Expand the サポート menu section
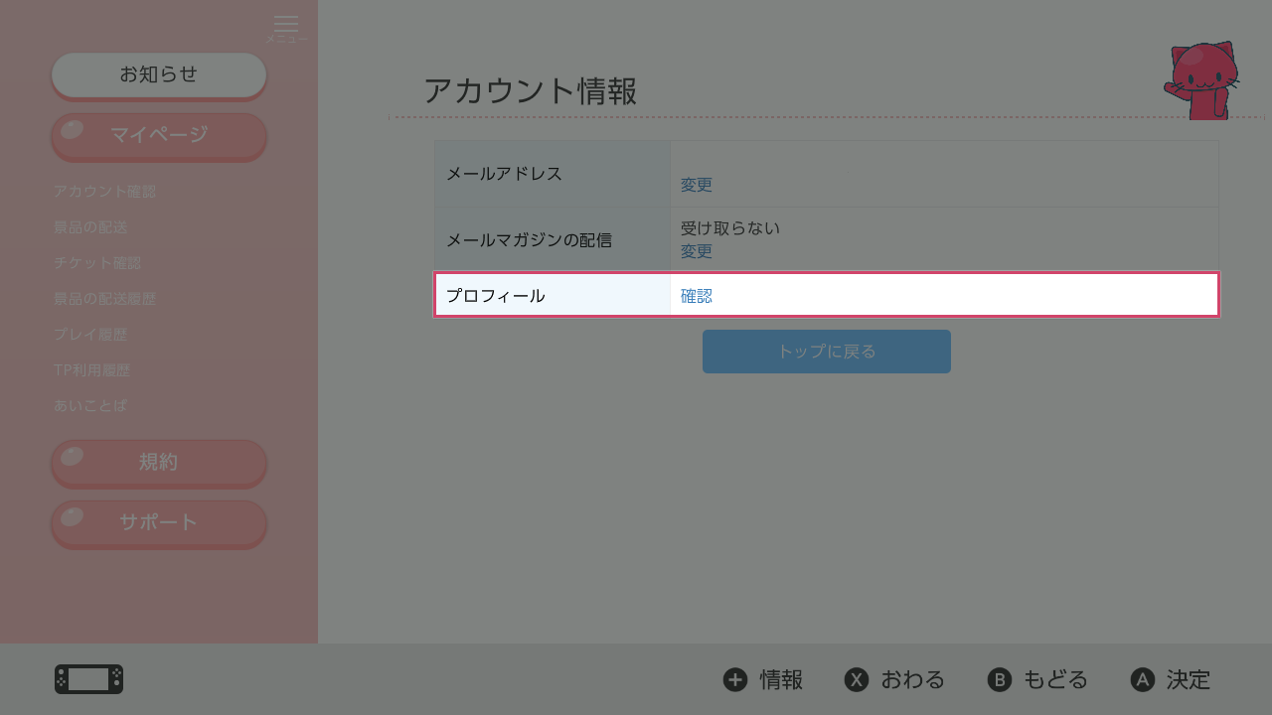 pos(159,523)
